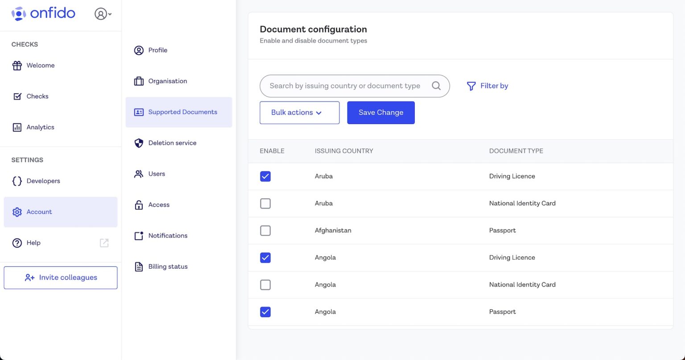Click the Save Change button
The image size is (685, 360).
pyautogui.click(x=380, y=112)
